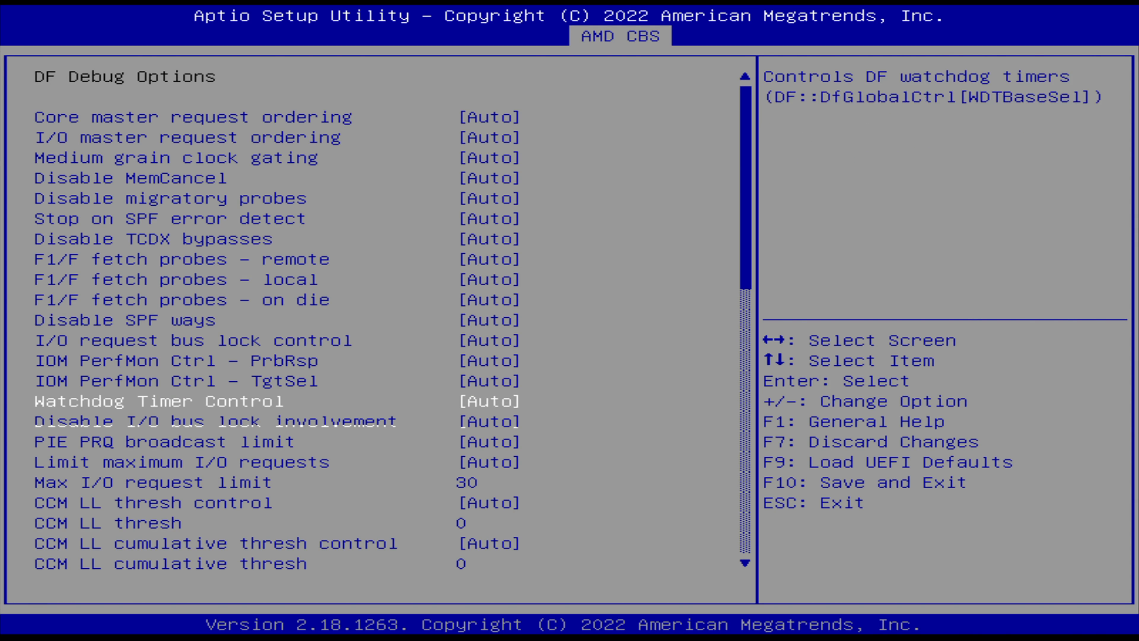Click the 'DF Debug Options' section heading

click(x=125, y=77)
